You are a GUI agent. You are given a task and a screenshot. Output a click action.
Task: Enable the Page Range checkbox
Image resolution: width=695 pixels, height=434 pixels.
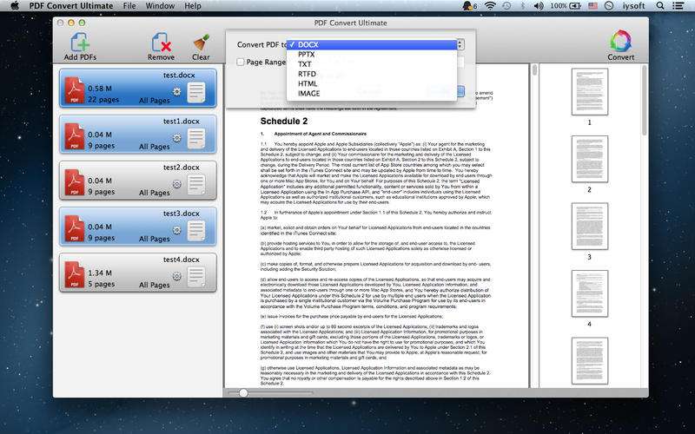click(x=241, y=62)
